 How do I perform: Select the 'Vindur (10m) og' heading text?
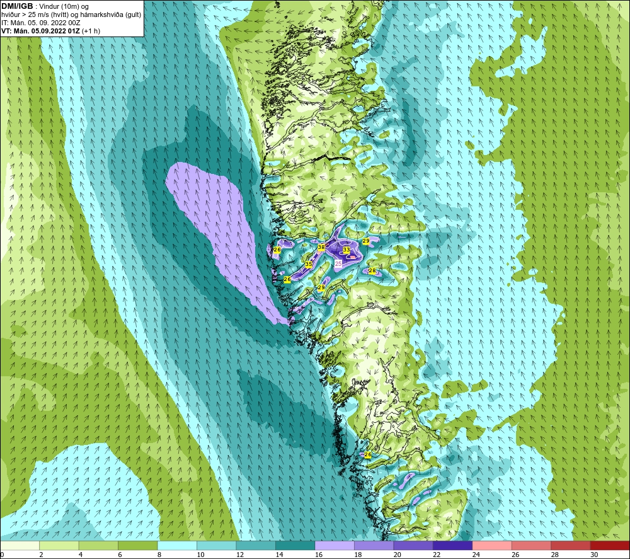[x=65, y=7]
